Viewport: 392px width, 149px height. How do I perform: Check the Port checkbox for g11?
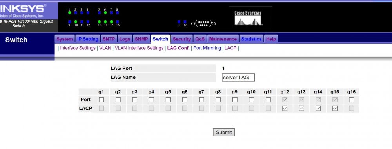pos(268,100)
